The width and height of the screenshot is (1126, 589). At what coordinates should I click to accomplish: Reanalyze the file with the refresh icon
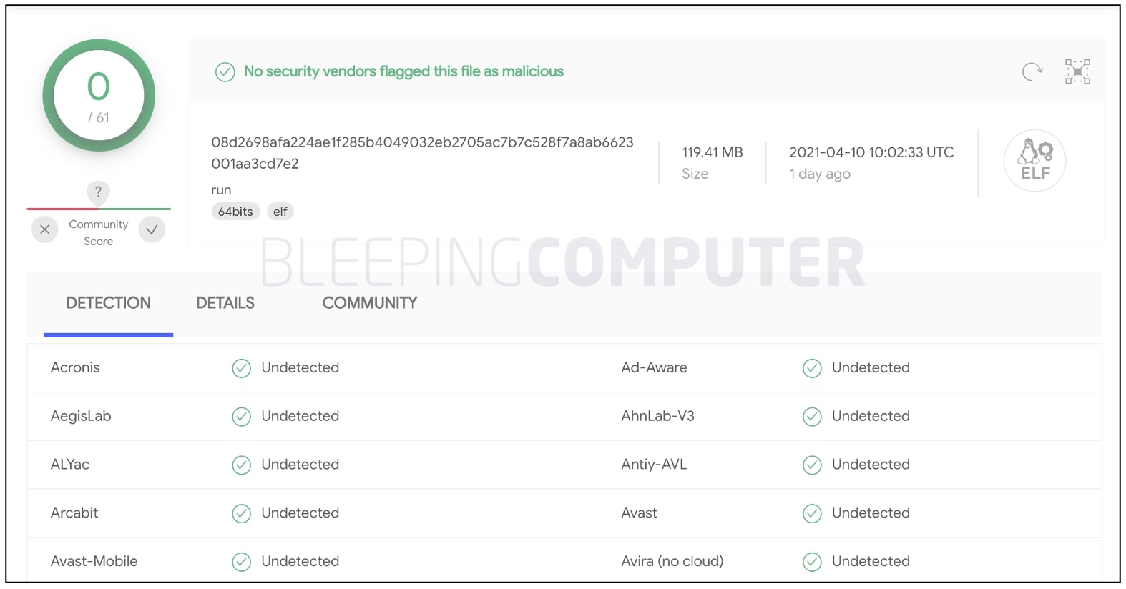[x=1031, y=71]
